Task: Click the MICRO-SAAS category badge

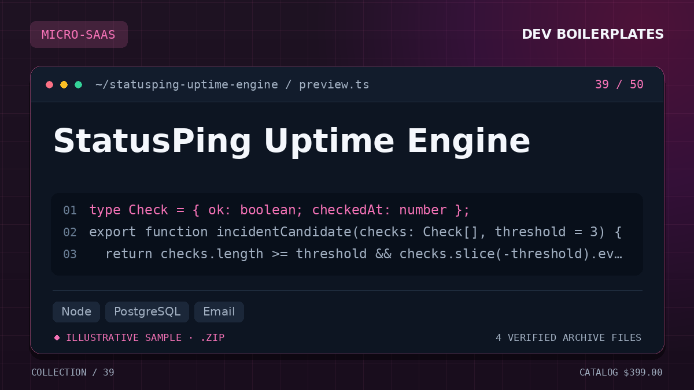Action: point(79,35)
